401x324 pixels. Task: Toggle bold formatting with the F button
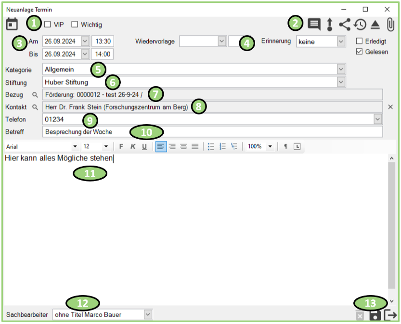(121, 146)
